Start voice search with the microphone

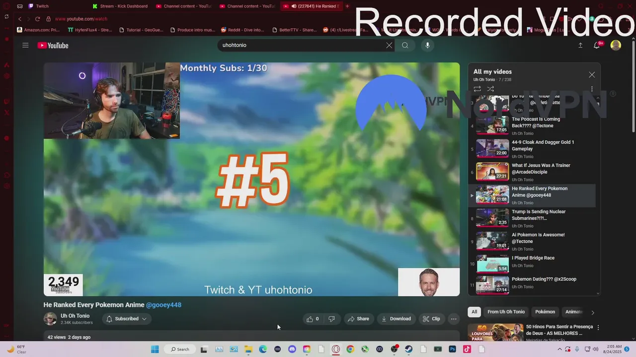[427, 45]
